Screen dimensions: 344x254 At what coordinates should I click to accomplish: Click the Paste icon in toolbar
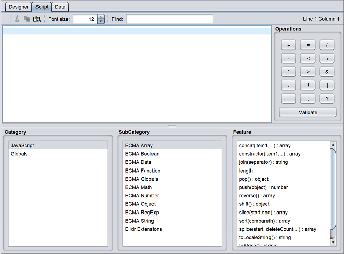tap(36, 19)
